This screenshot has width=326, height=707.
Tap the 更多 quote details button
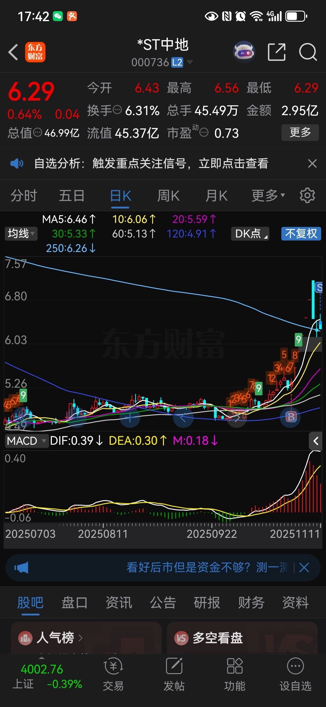click(x=300, y=132)
